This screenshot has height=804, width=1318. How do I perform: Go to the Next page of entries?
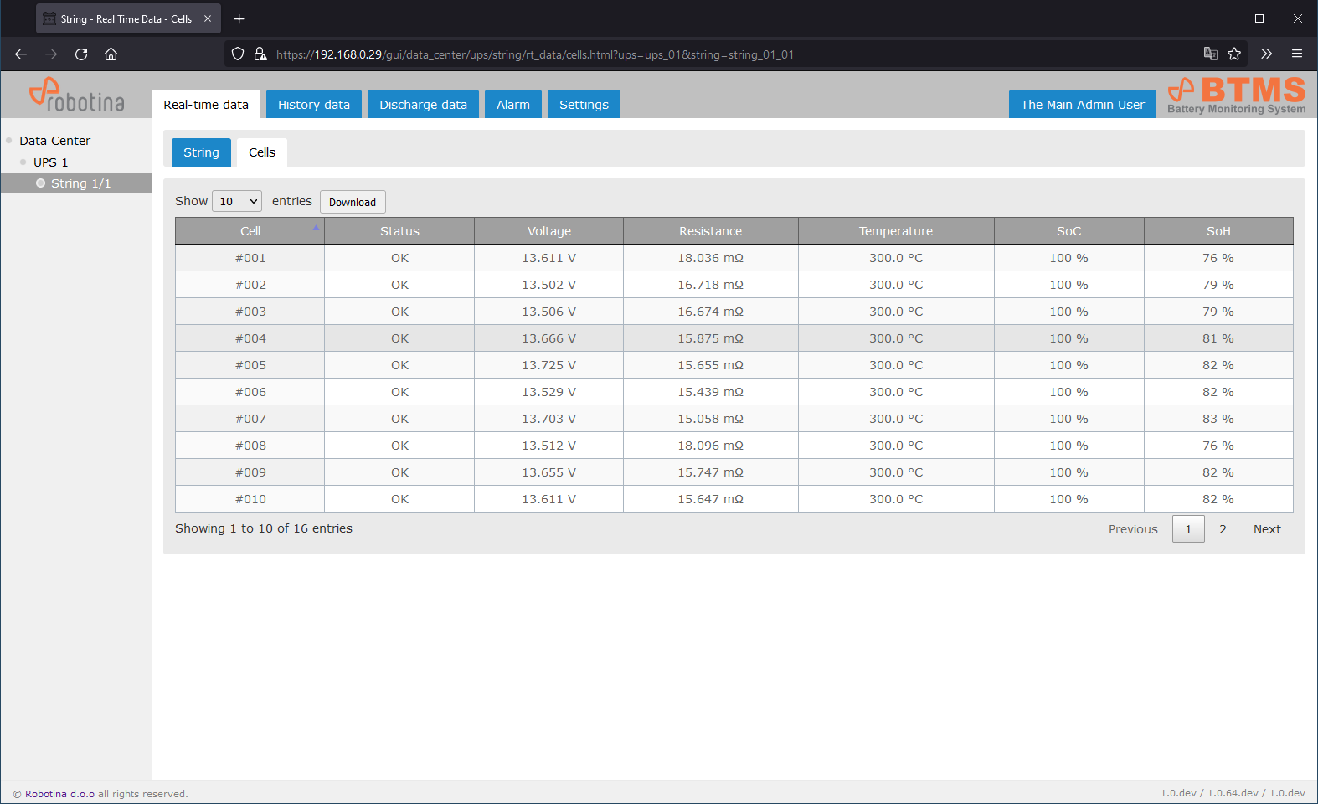pyautogui.click(x=1266, y=529)
